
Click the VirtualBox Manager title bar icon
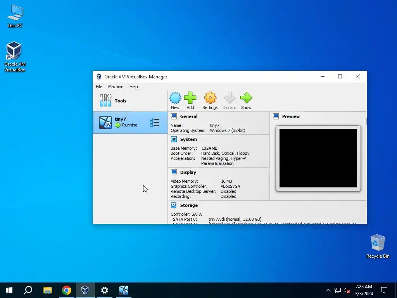coord(99,76)
